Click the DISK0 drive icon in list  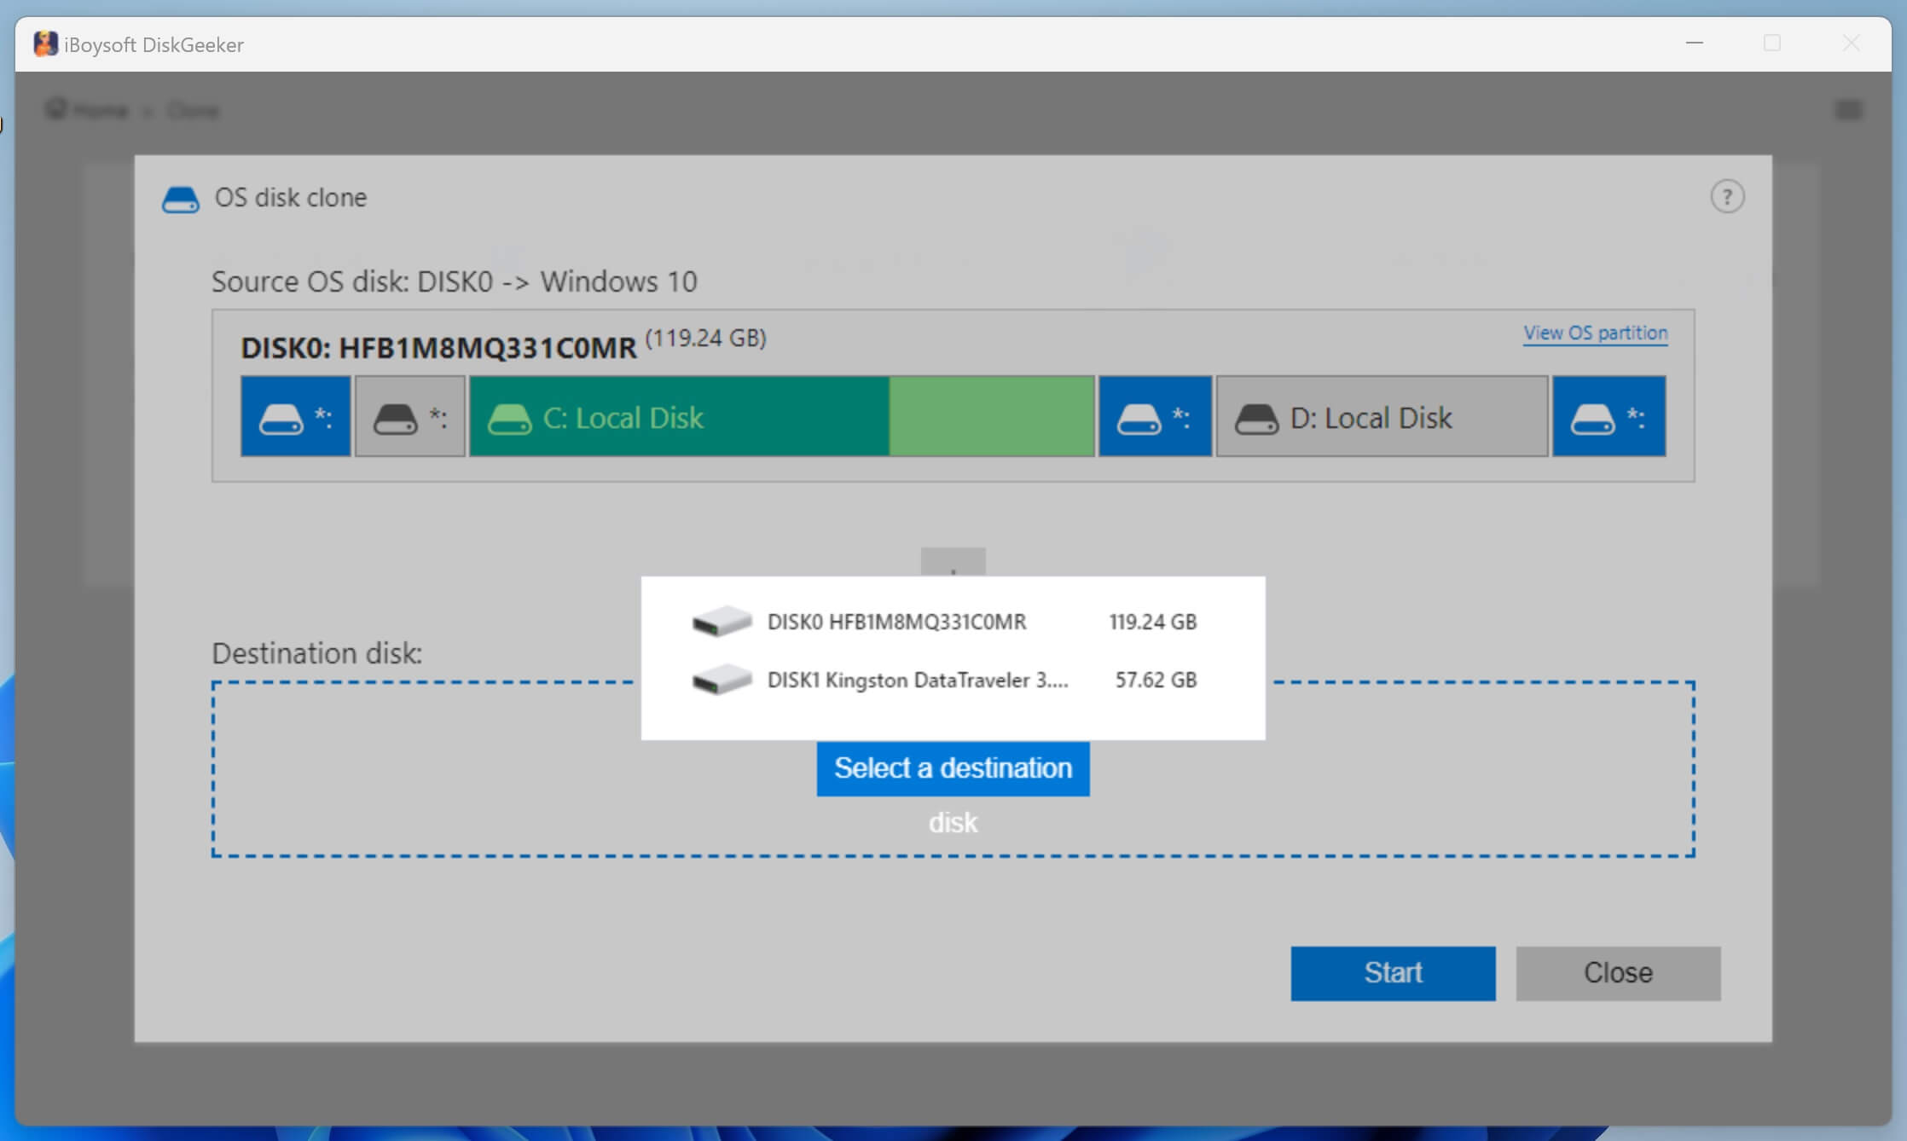pyautogui.click(x=722, y=621)
